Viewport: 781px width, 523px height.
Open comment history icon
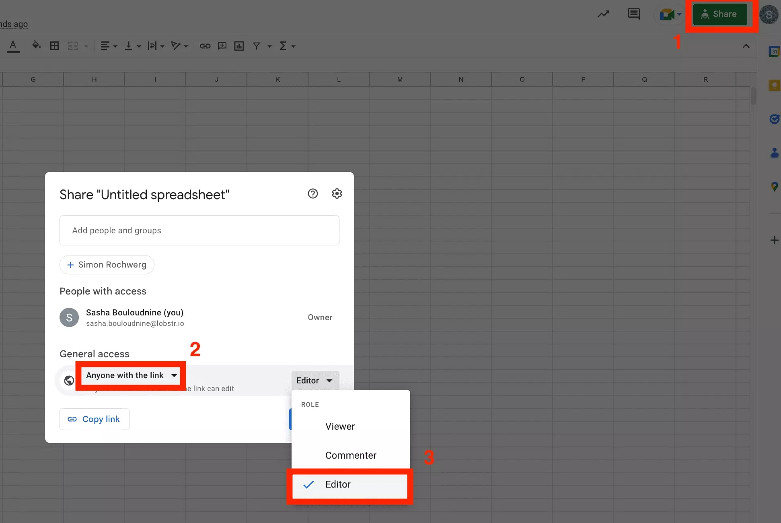click(634, 14)
